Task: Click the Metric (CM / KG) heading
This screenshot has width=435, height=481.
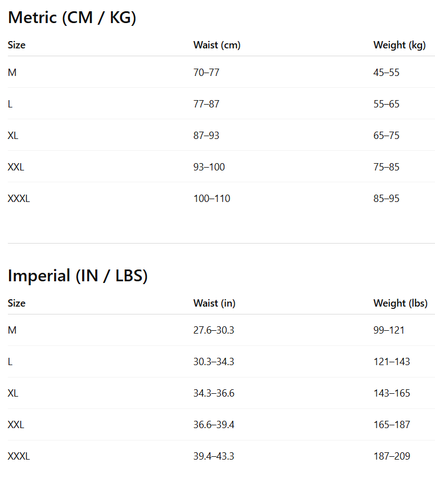Action: click(72, 18)
